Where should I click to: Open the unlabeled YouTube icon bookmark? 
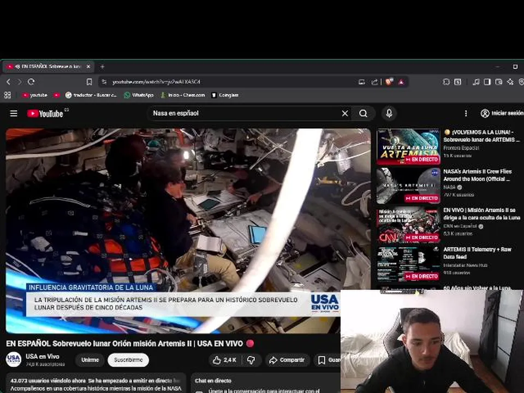57,95
